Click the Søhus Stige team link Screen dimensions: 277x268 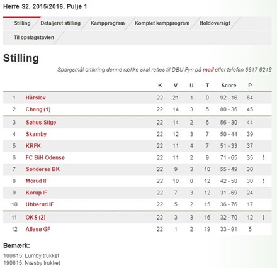[x=41, y=123]
